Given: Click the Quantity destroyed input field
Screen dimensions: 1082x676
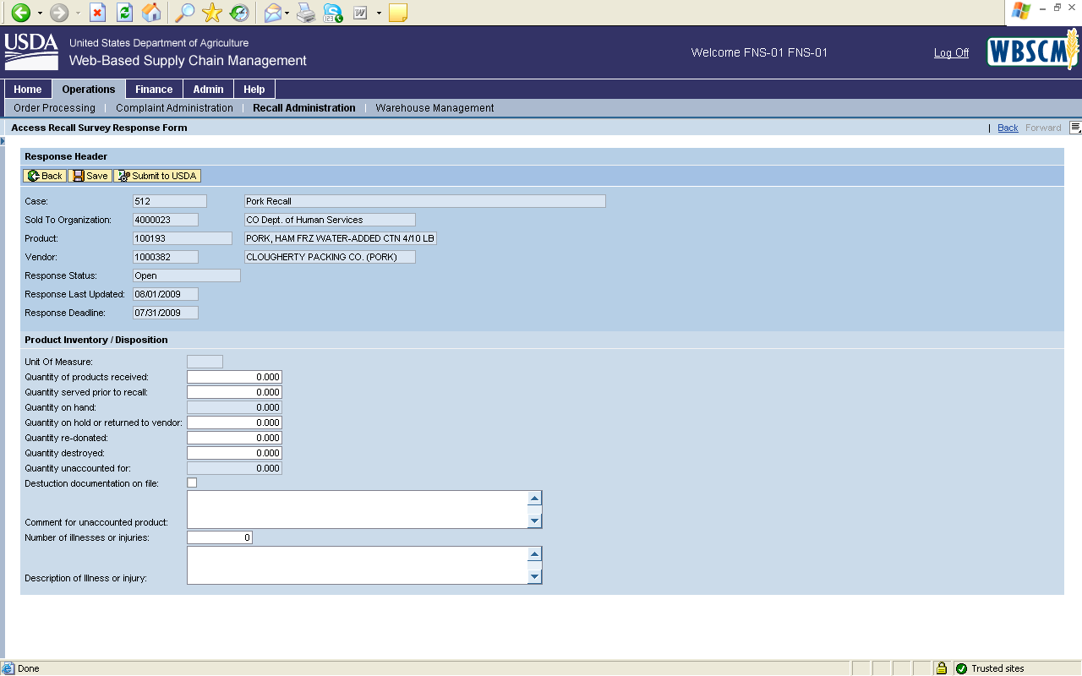Looking at the screenshot, I should (x=234, y=453).
